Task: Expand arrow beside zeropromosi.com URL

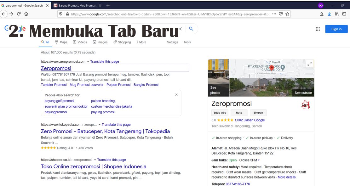Action: click(x=88, y=62)
